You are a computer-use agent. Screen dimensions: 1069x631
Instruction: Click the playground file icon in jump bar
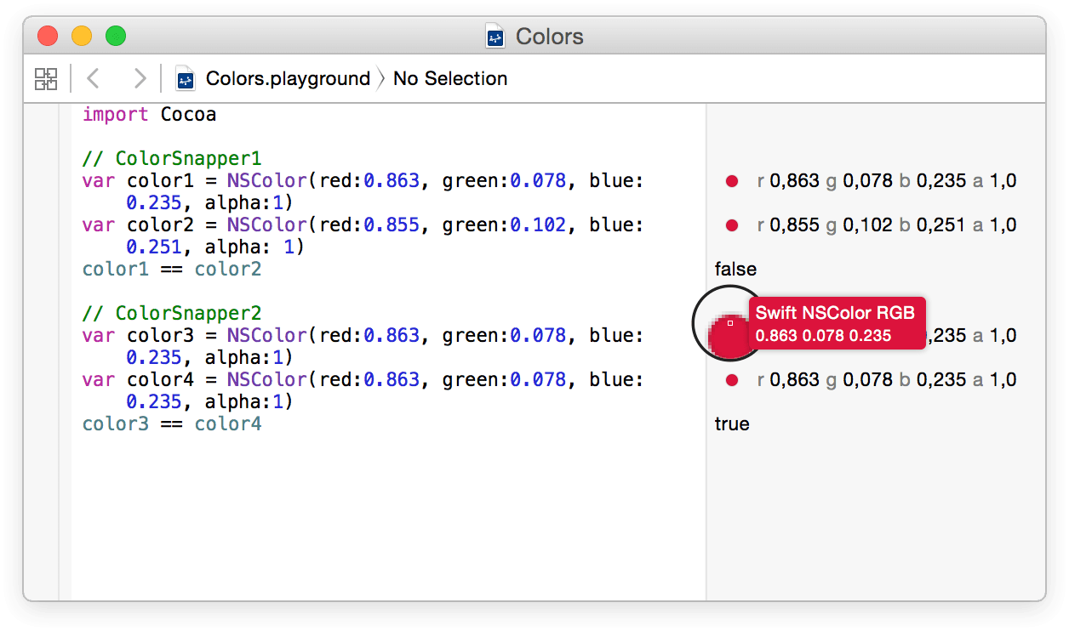[x=186, y=79]
